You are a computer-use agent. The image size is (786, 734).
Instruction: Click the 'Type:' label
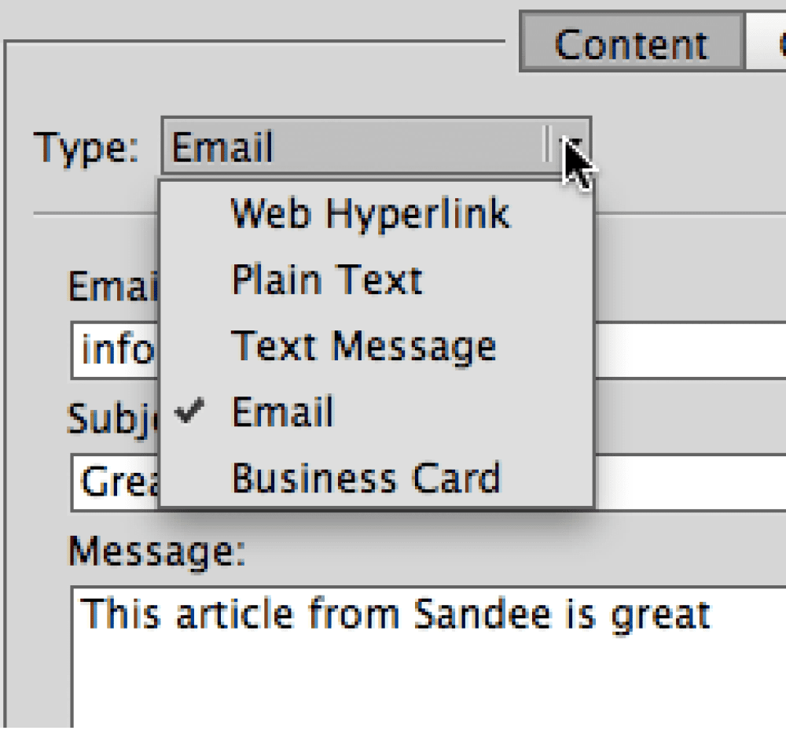(86, 147)
